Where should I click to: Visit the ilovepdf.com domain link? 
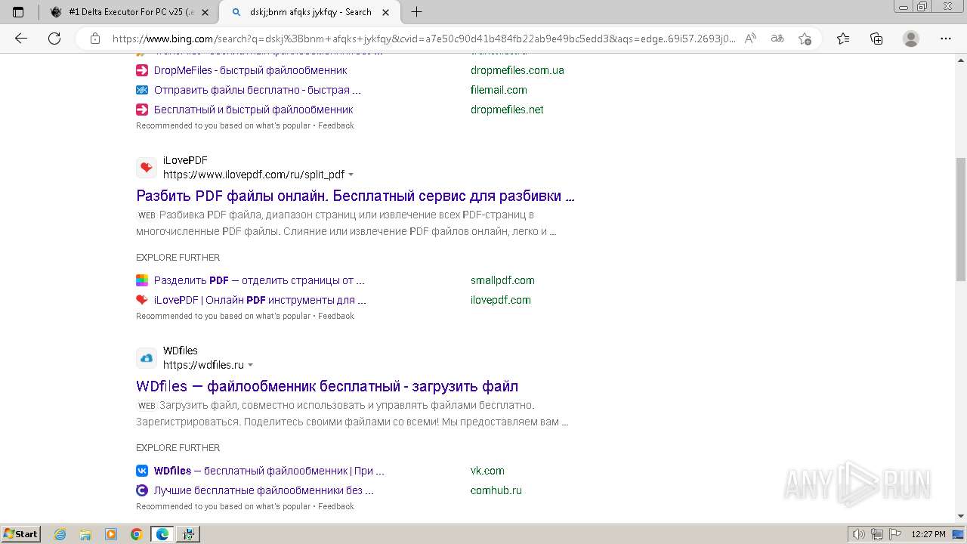pyautogui.click(x=500, y=300)
